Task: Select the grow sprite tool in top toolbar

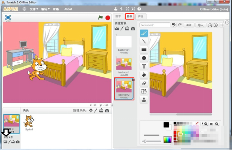Action: point(127,9)
